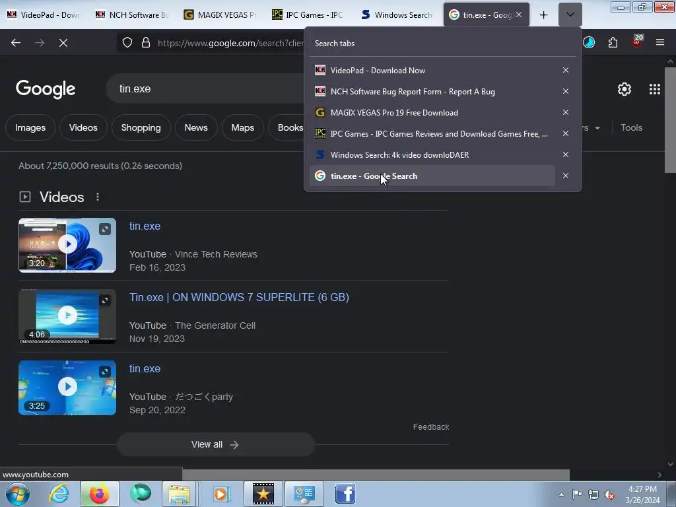Close VideoPad tab from tab list
The image size is (676, 507).
[566, 70]
